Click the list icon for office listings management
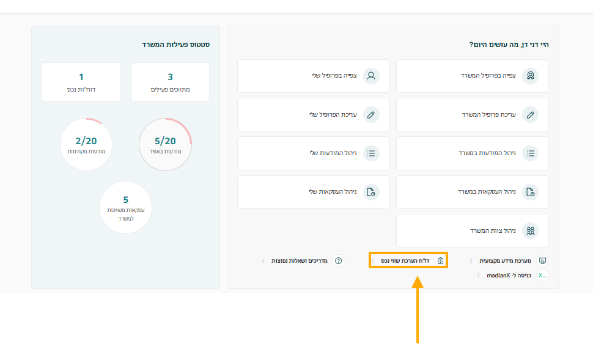Screen dimensions: 593x344 click(531, 153)
